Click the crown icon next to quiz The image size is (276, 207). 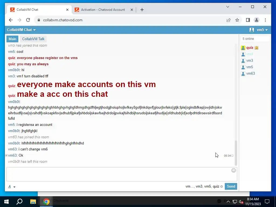click(x=257, y=48)
